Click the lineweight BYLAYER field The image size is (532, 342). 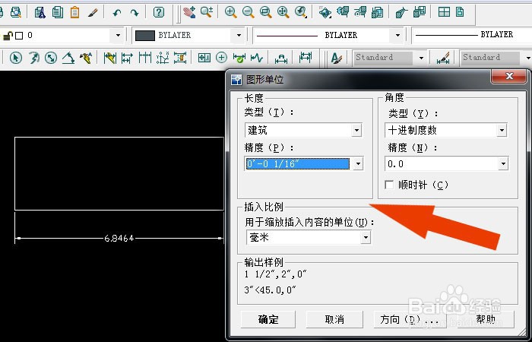[472, 35]
